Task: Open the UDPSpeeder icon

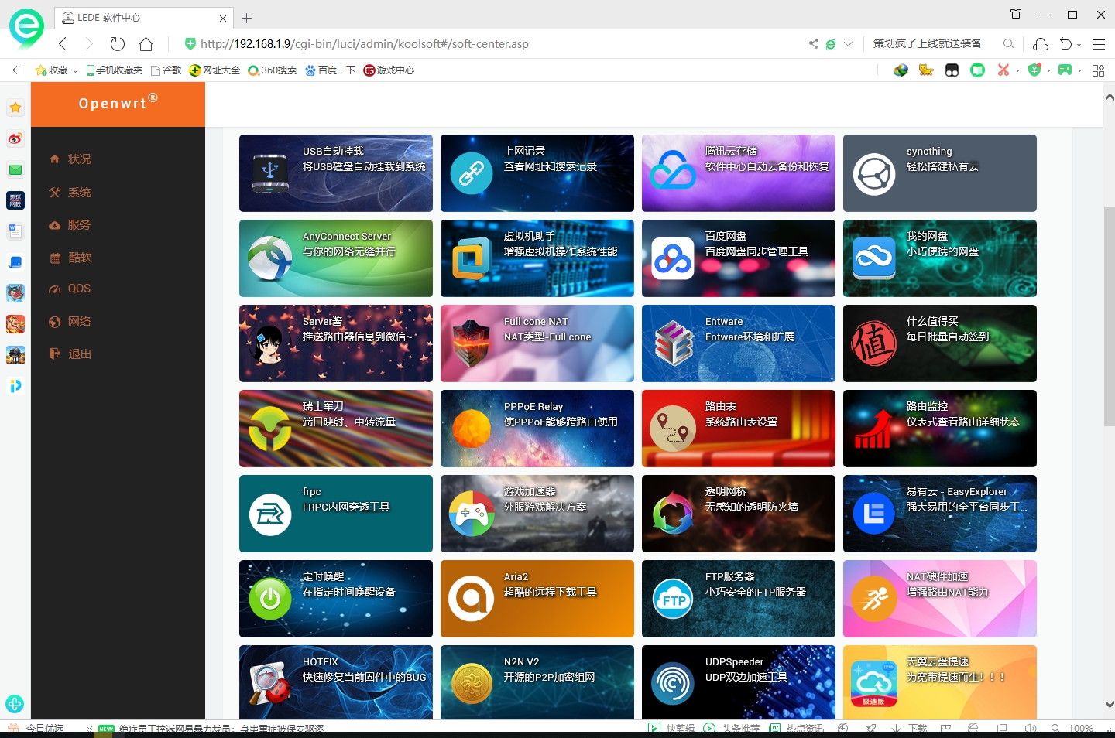Action: pos(673,684)
